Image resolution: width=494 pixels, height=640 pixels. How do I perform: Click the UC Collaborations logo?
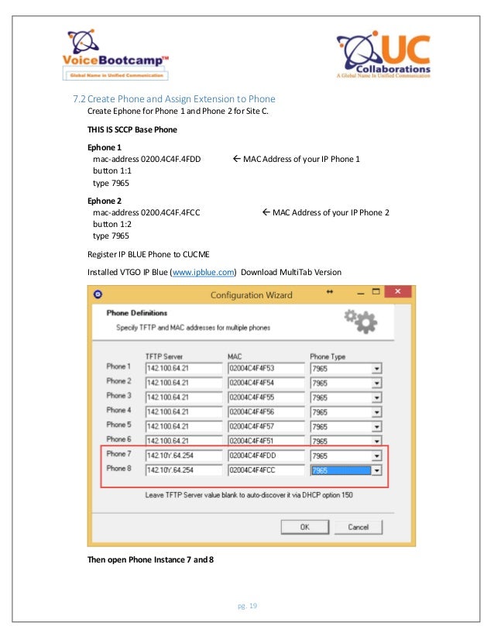(383, 54)
